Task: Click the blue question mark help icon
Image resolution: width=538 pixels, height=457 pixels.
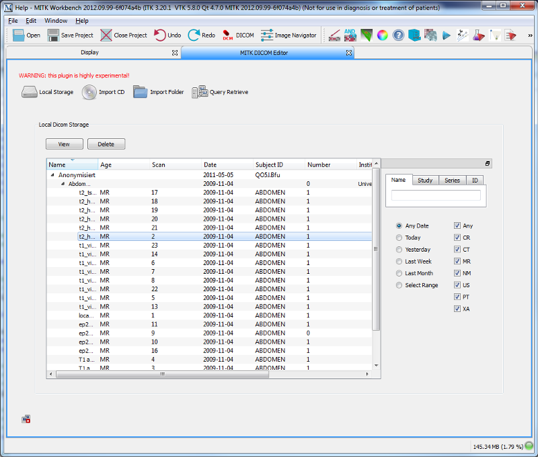Action: pos(398,36)
